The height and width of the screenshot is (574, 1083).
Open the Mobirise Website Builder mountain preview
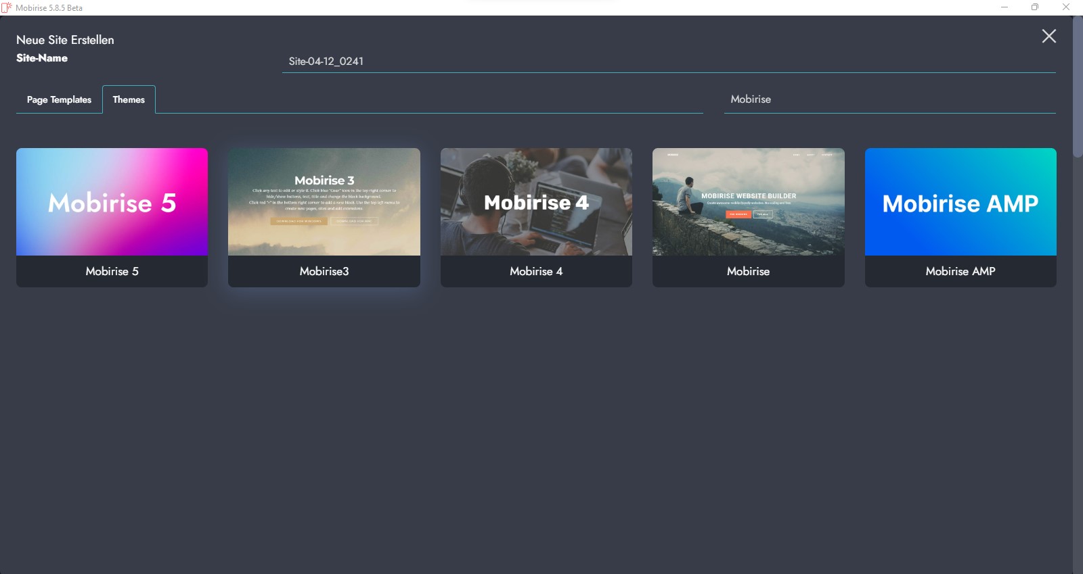point(748,201)
